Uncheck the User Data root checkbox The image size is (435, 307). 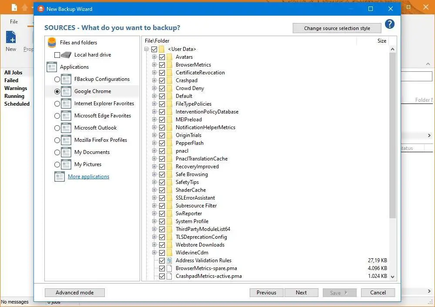coord(154,50)
